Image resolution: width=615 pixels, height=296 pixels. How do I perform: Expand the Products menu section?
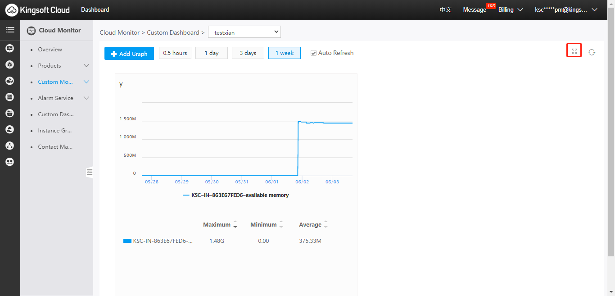[86, 66]
